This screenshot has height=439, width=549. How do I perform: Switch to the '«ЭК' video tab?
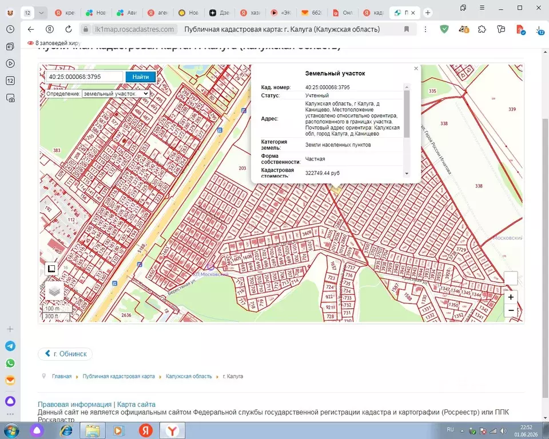281,13
